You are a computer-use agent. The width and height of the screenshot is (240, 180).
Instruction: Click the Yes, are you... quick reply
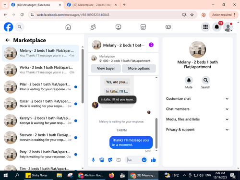tap(117, 82)
